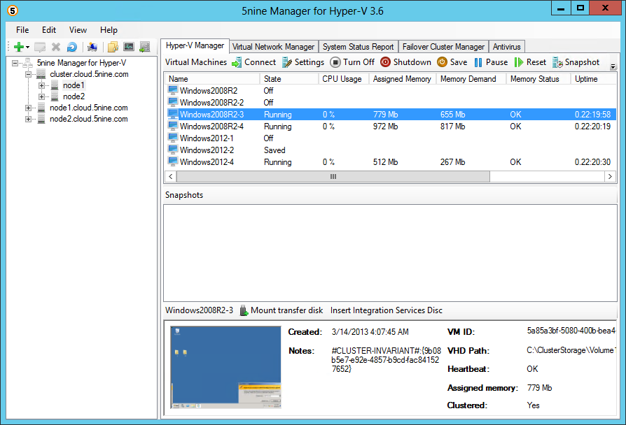Click the blue Pause icon
This screenshot has width=626, height=425.
point(478,63)
